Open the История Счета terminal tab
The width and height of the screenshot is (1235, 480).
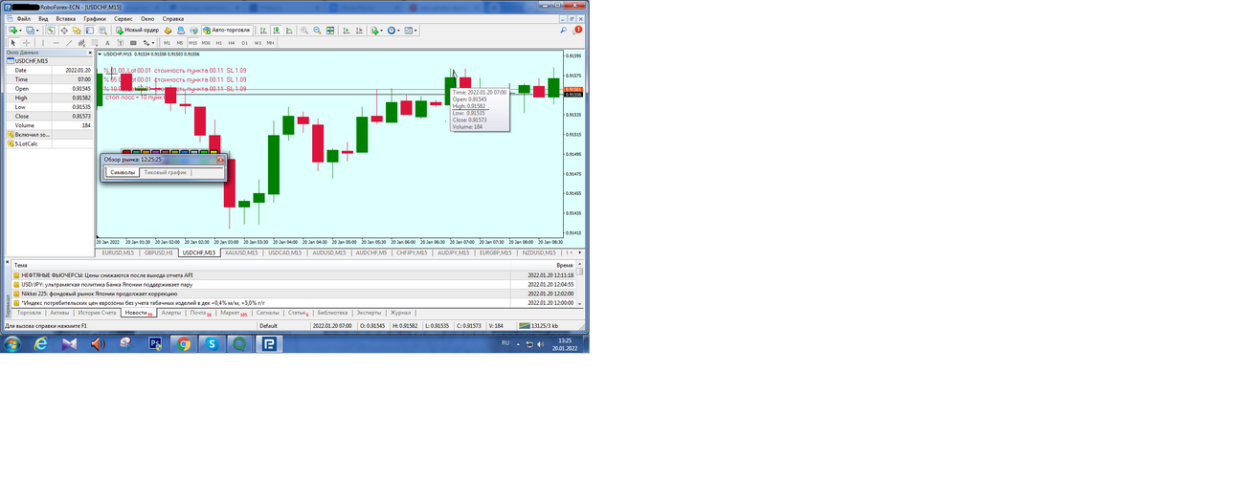tap(97, 313)
